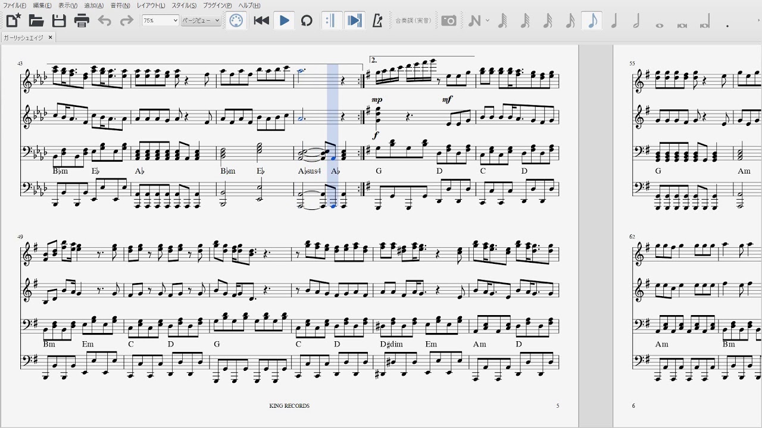Expand the note input mode arrow
762x428 pixels.
[488, 21]
